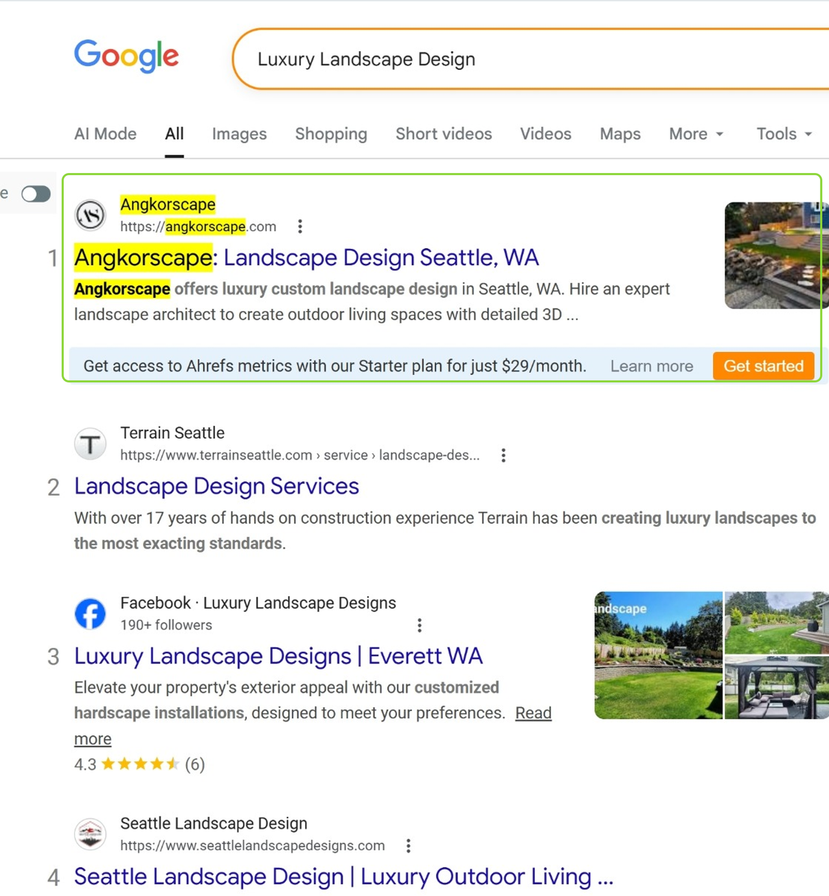Click the Angkorscape site favicon
This screenshot has width=829, height=896.
[90, 215]
